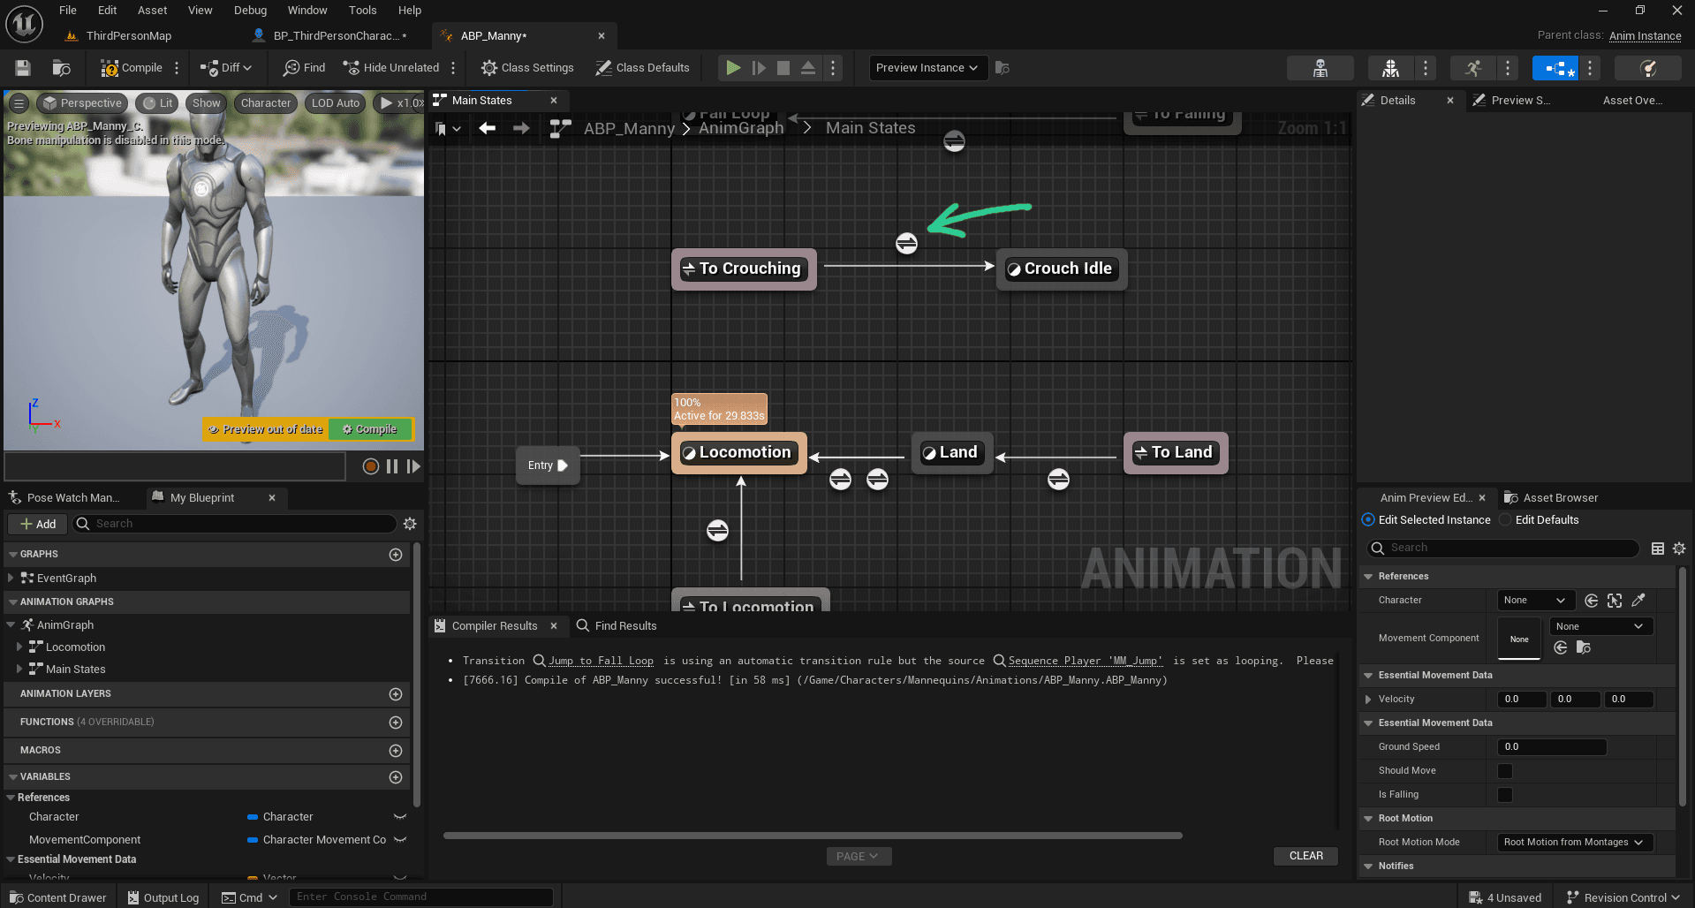Screen dimensions: 1695x908
Task: Open the LOD Auto menu
Action: coord(336,103)
